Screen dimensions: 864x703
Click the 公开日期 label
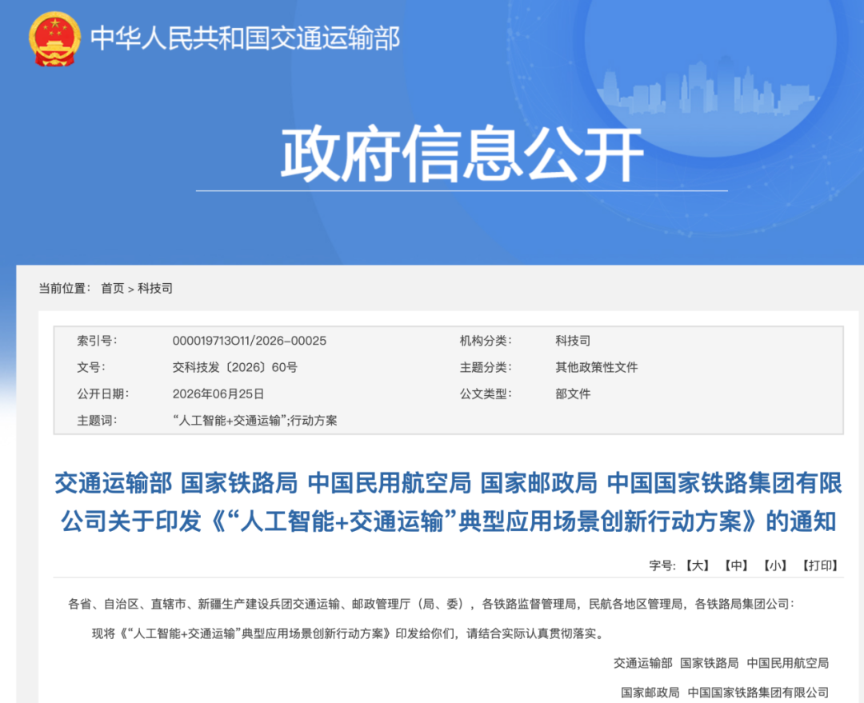pos(103,394)
